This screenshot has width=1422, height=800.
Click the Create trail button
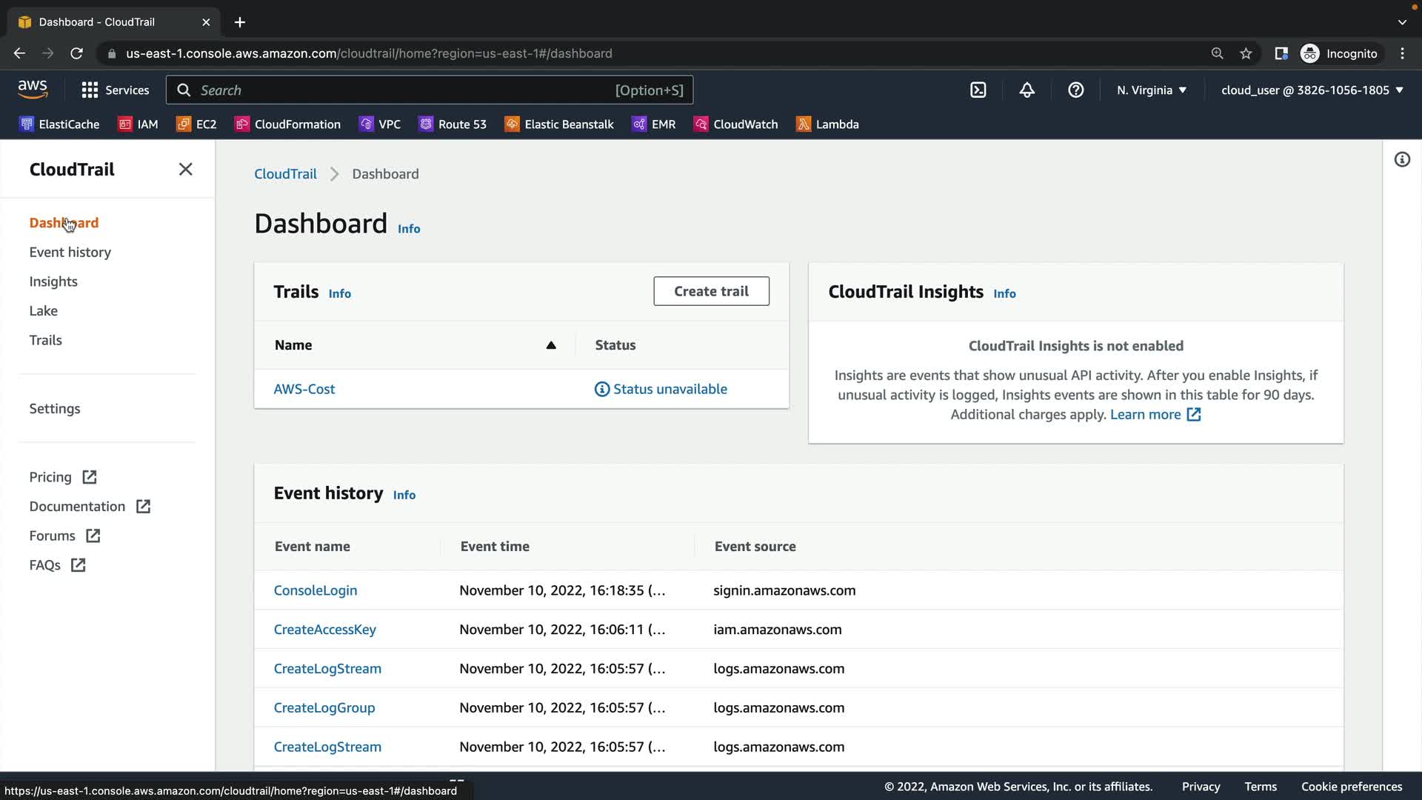tap(710, 291)
